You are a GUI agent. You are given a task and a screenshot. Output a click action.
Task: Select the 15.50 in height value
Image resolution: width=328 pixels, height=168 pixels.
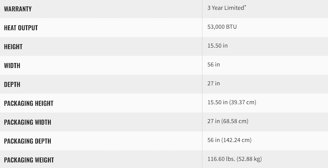[x=217, y=45]
